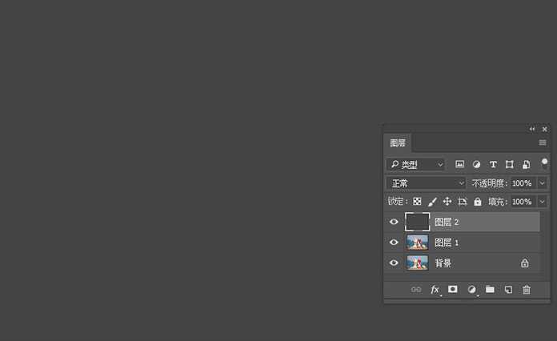Create a new layer
Screen dimensions: 557x341
[x=508, y=289]
